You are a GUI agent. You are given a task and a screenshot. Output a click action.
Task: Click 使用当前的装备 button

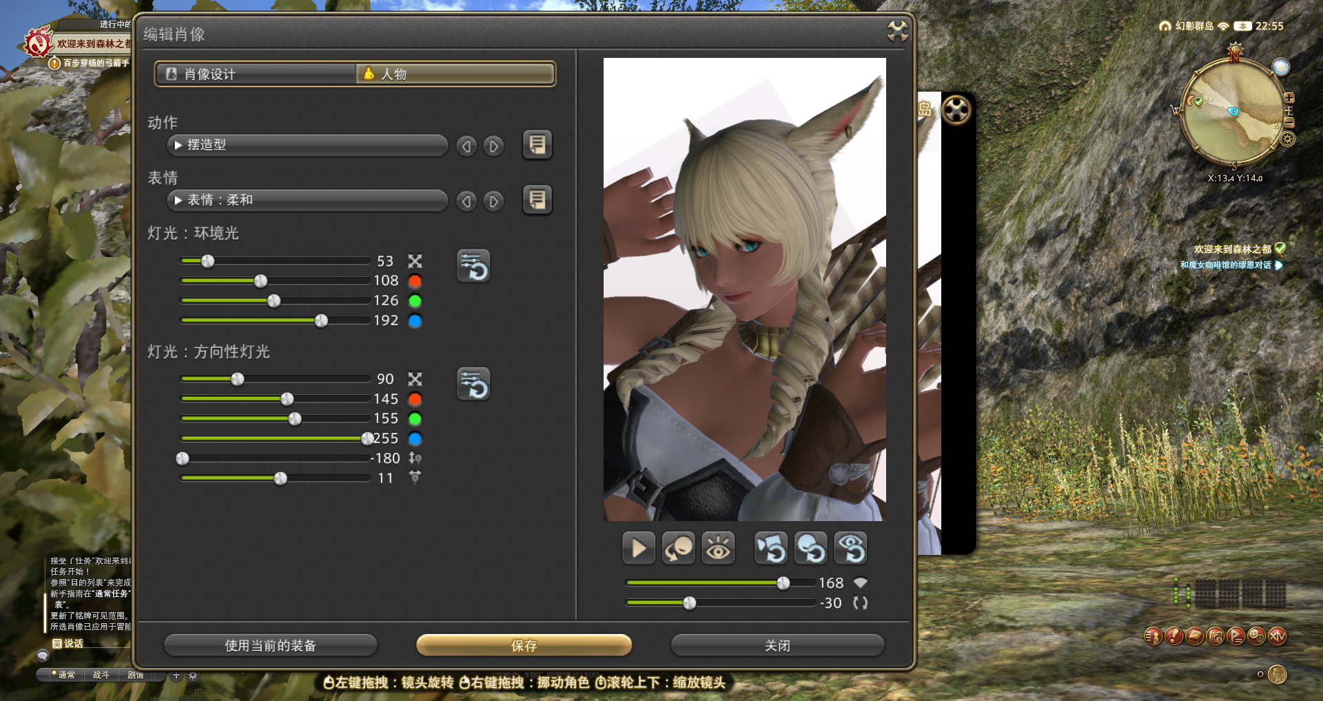pos(270,646)
